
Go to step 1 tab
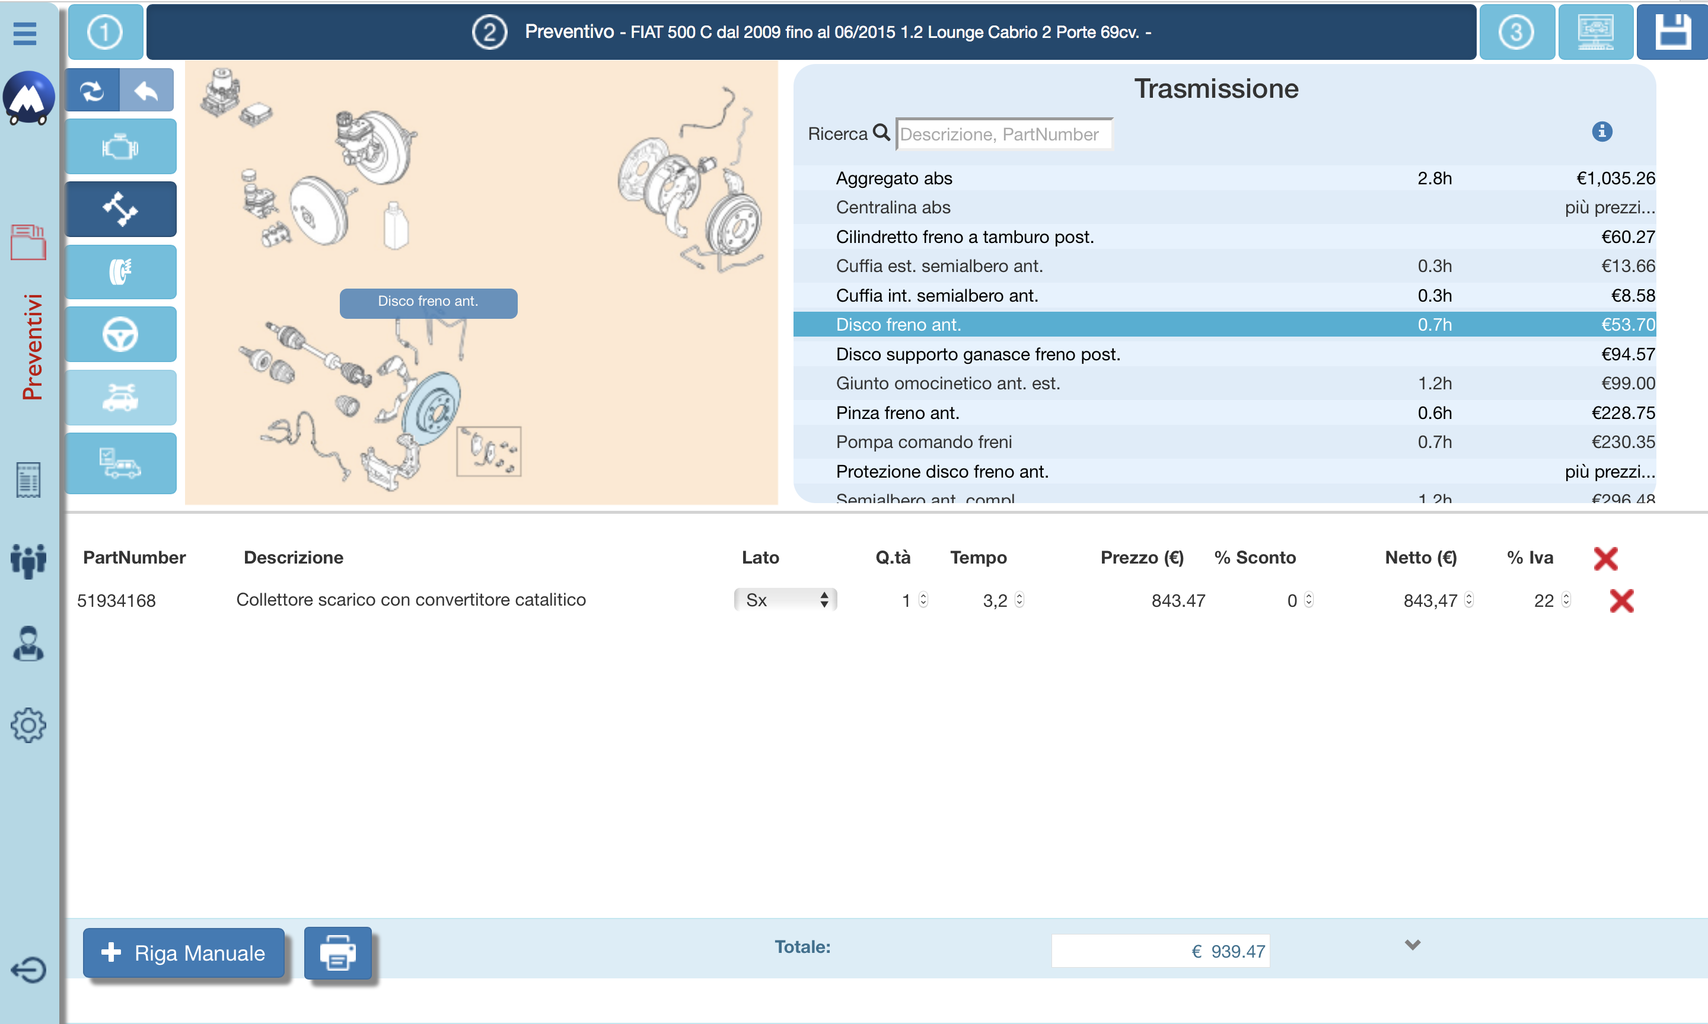pos(105,32)
